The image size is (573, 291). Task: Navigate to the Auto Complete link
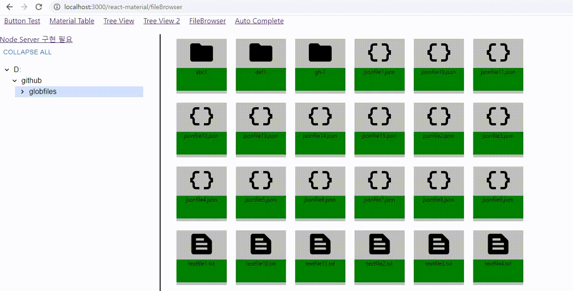pyautogui.click(x=259, y=21)
